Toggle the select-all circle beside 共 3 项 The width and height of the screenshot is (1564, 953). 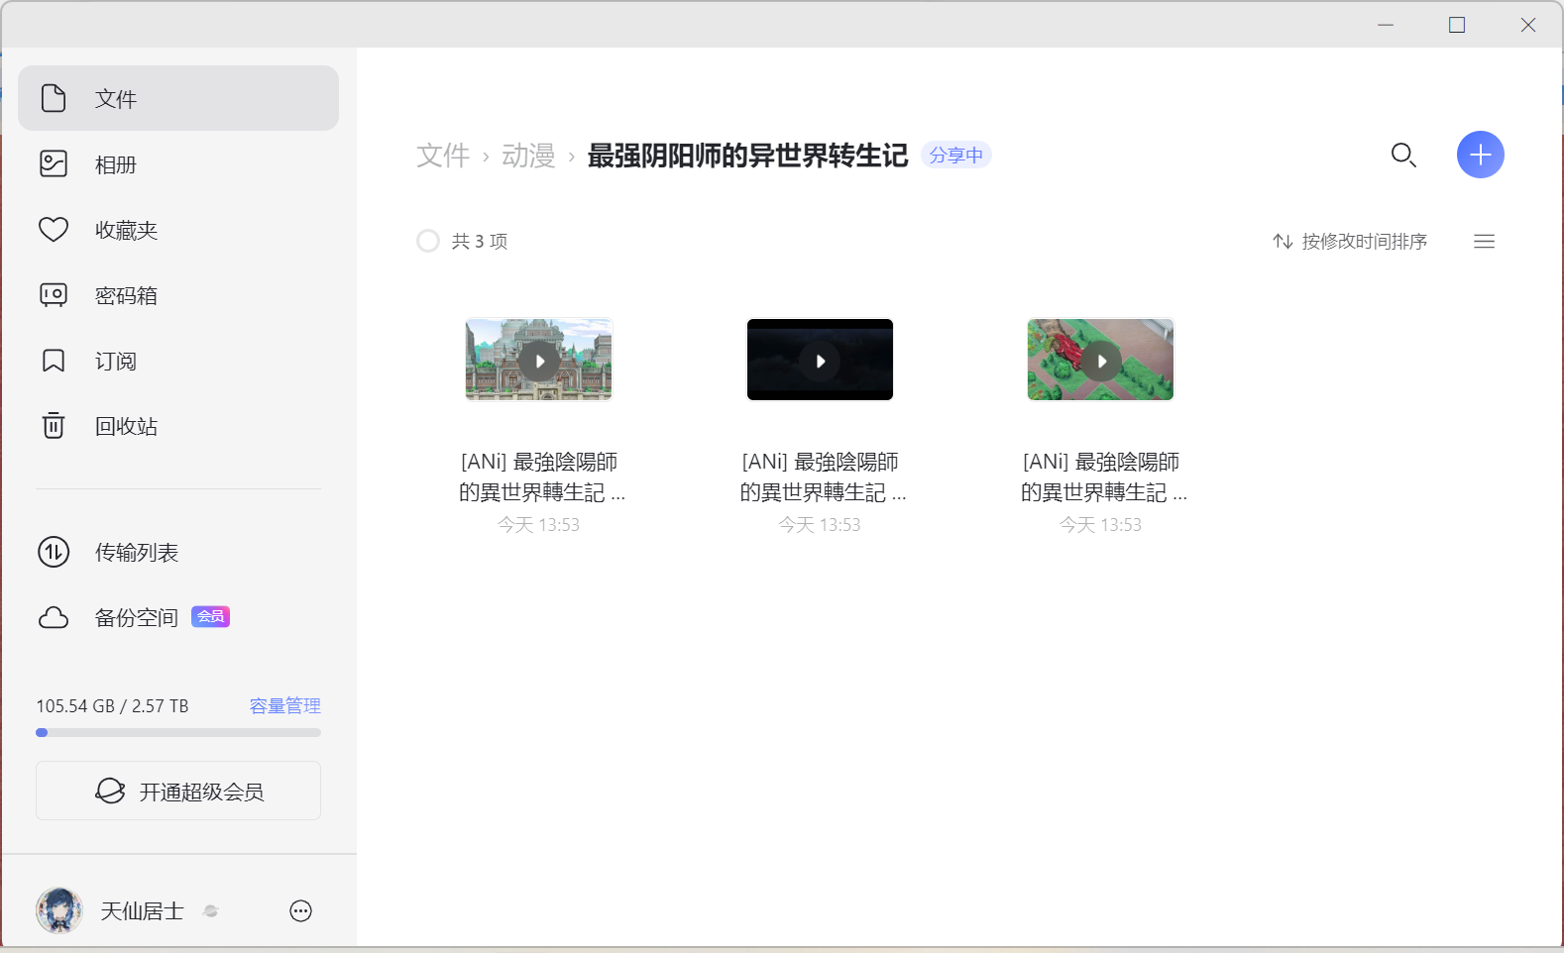point(428,241)
